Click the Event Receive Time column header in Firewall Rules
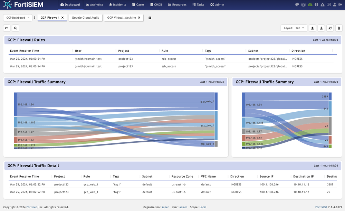 pos(25,51)
